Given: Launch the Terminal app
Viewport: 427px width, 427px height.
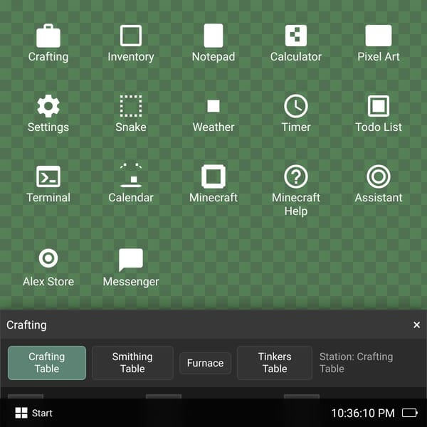Looking at the screenshot, I should [48, 176].
